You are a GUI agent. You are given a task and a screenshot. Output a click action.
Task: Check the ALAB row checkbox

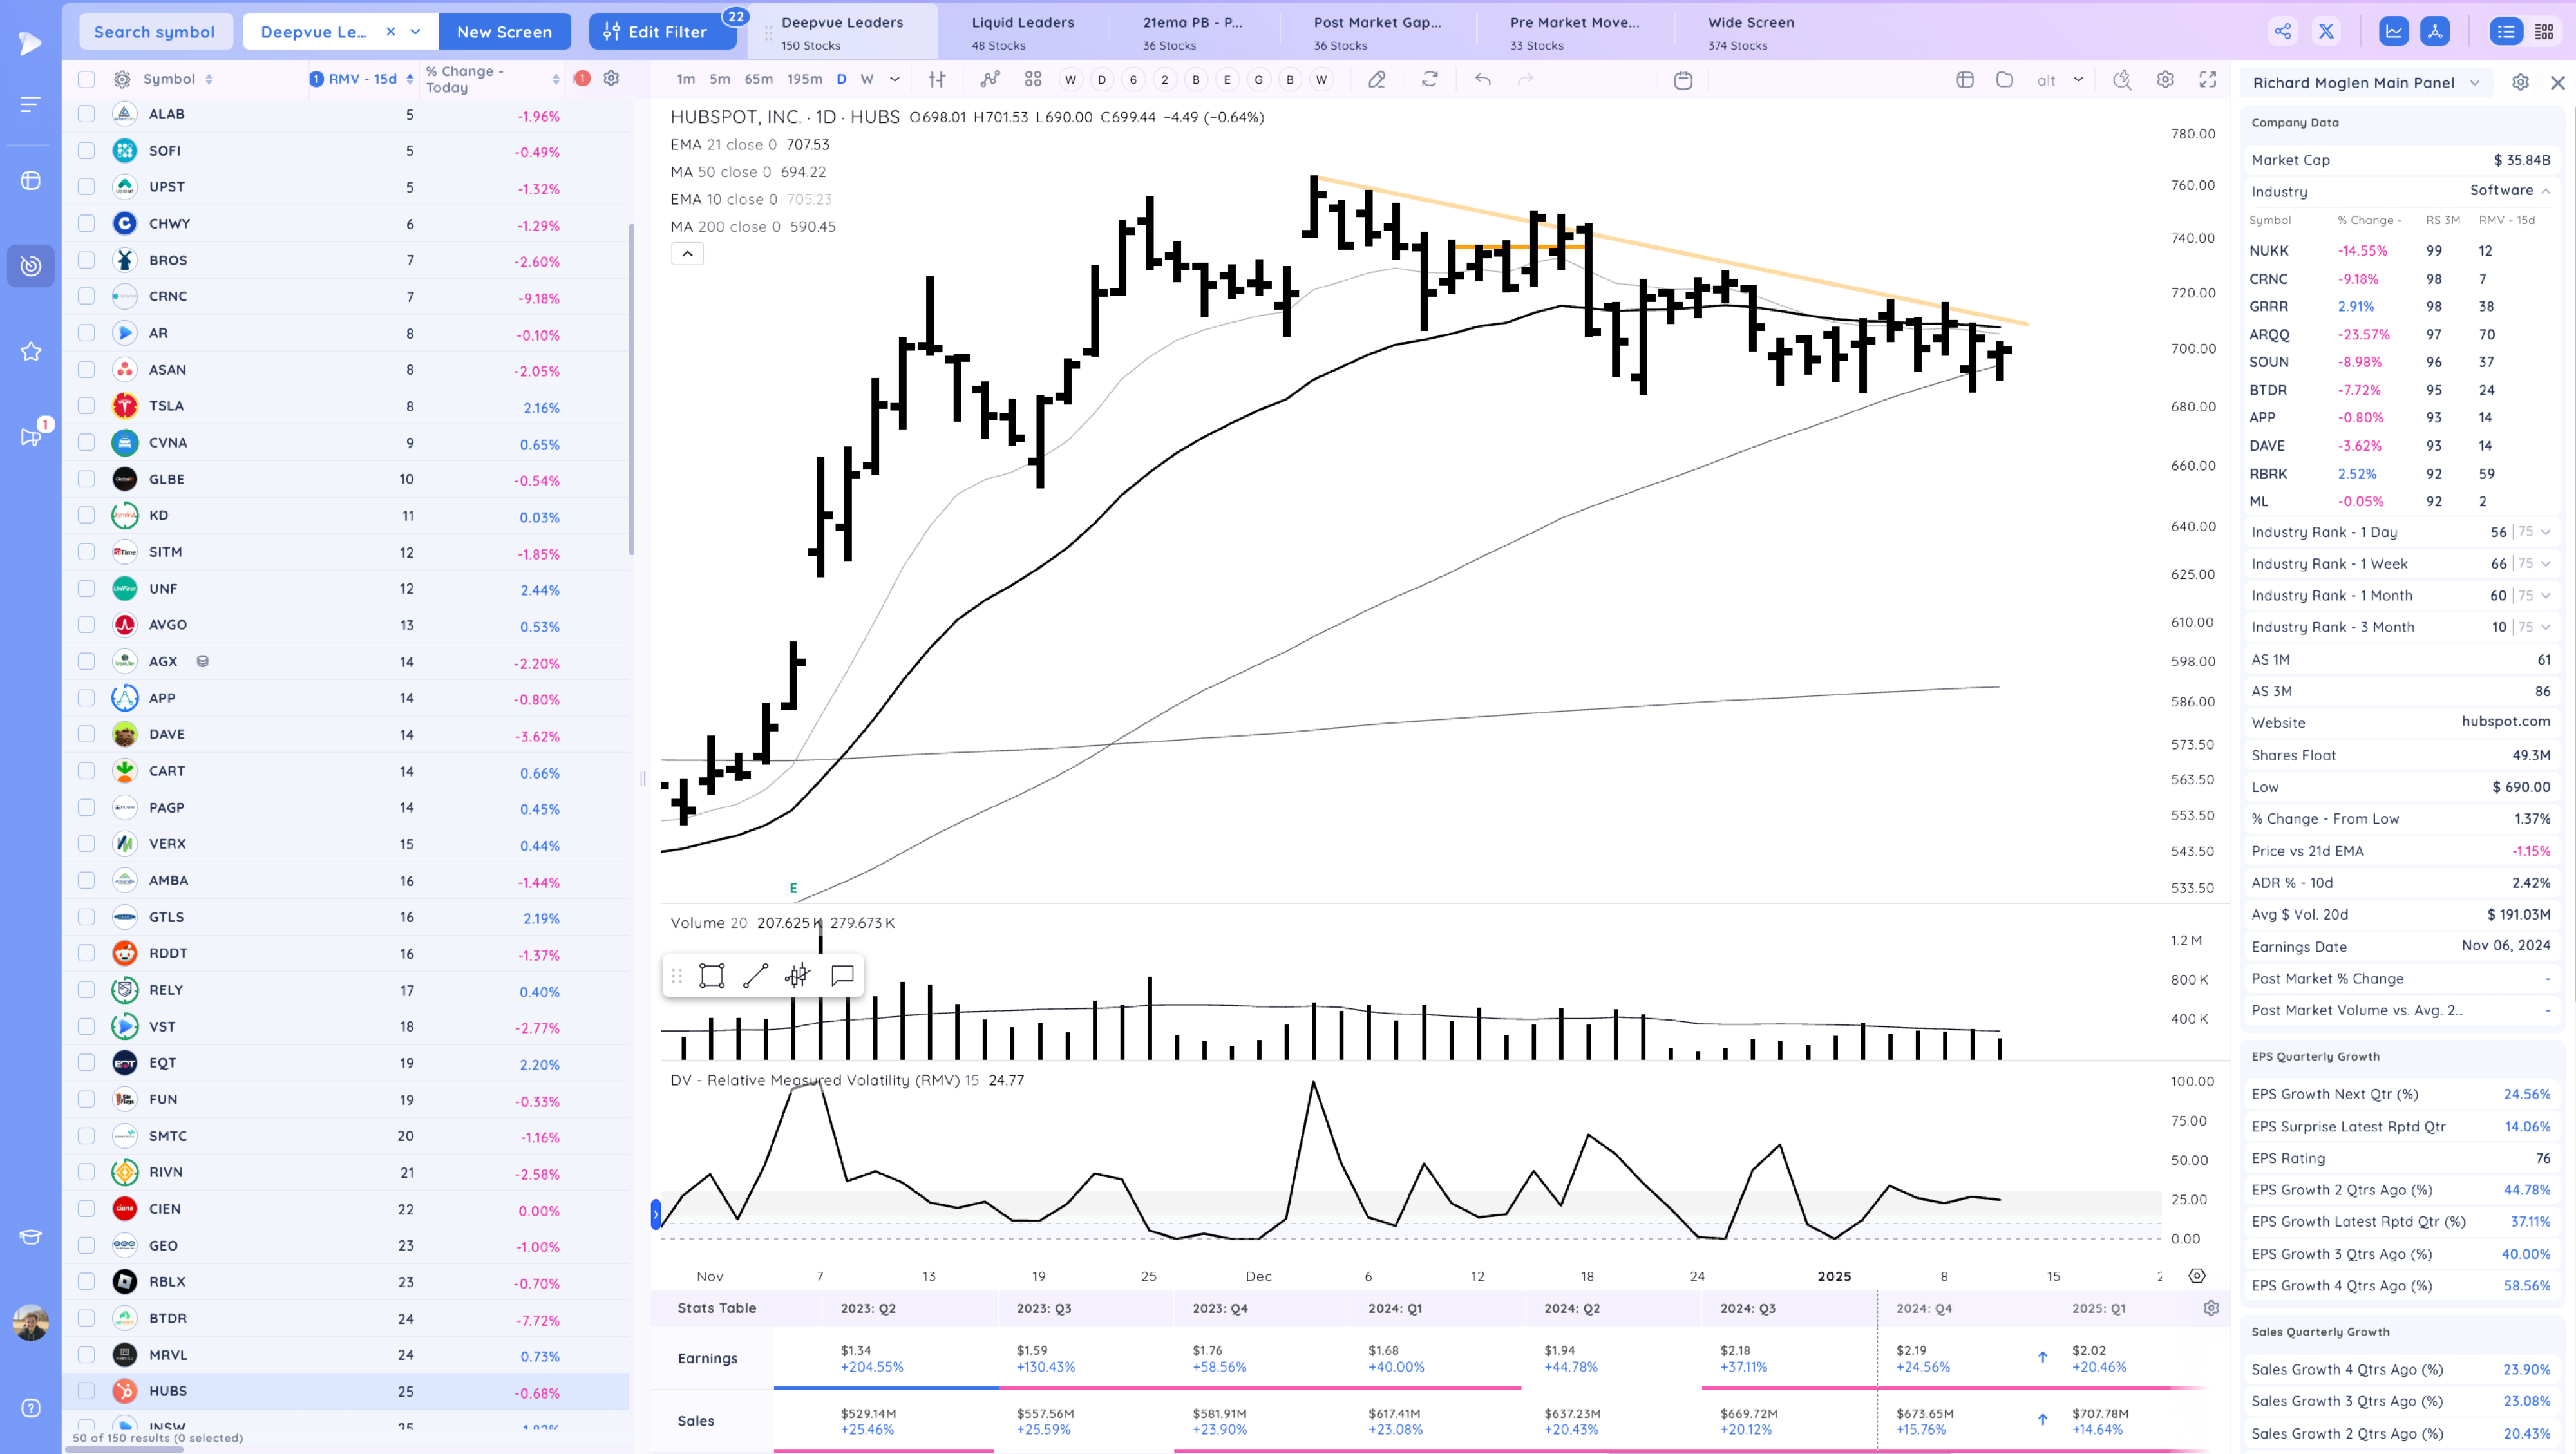pos(86,114)
